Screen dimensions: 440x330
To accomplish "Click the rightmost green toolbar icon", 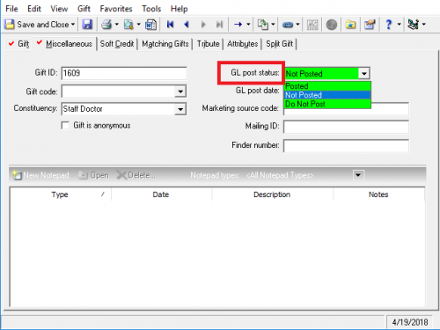I will point(413,25).
